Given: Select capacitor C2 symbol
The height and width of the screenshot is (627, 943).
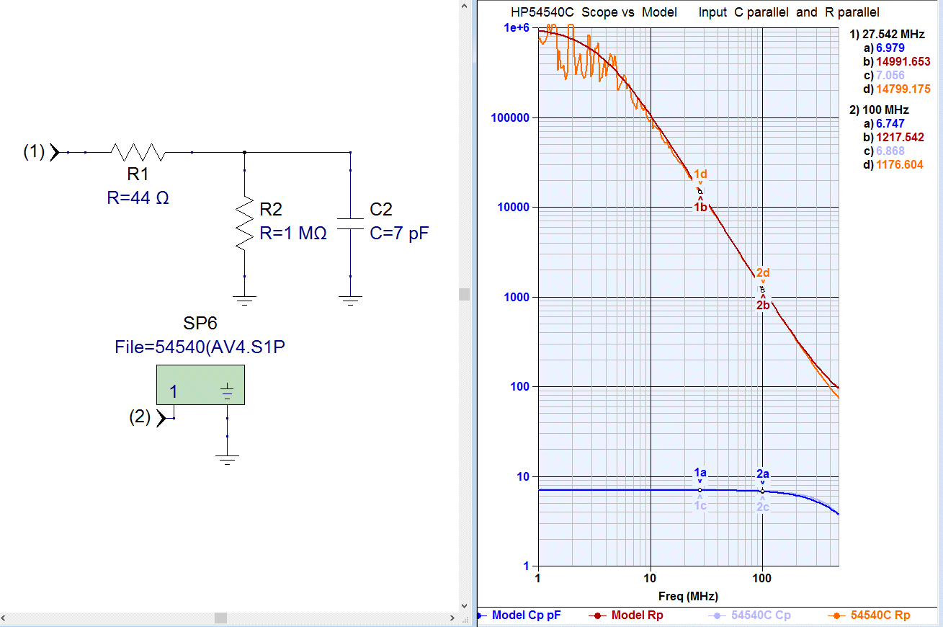Looking at the screenshot, I should point(350,223).
